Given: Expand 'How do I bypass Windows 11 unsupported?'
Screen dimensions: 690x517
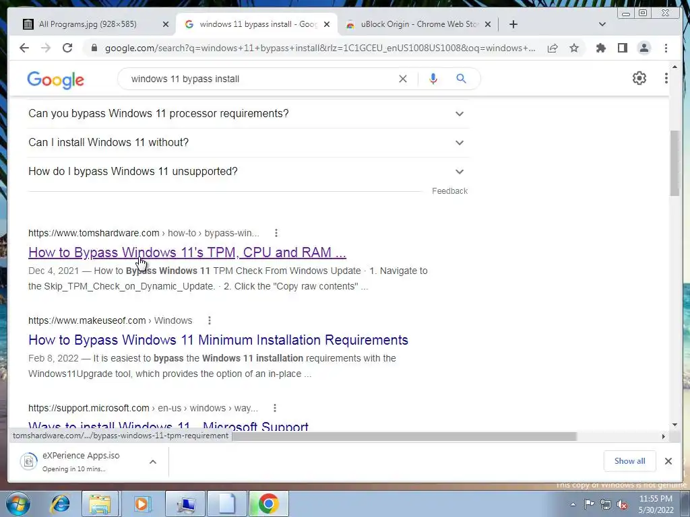Looking at the screenshot, I should 249,172.
